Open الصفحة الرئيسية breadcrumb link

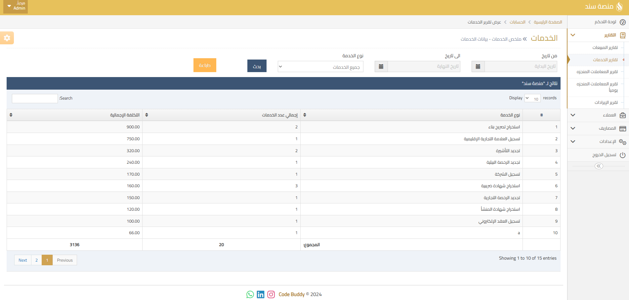[548, 22]
